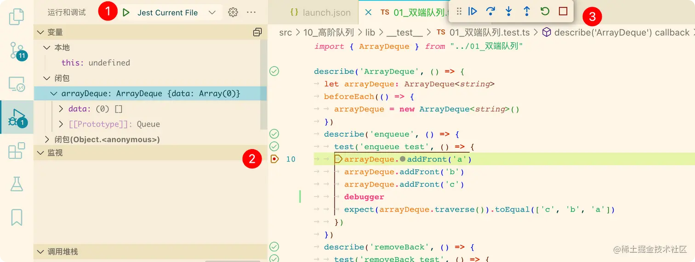
Task: Select the Run and Debug bug icon
Action: [17, 117]
